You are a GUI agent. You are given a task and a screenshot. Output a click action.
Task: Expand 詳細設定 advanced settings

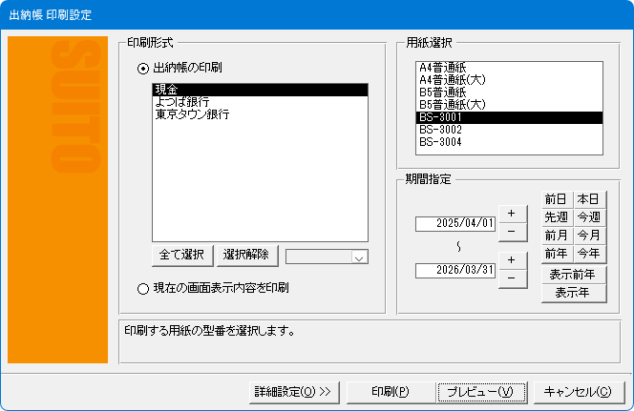(x=291, y=392)
